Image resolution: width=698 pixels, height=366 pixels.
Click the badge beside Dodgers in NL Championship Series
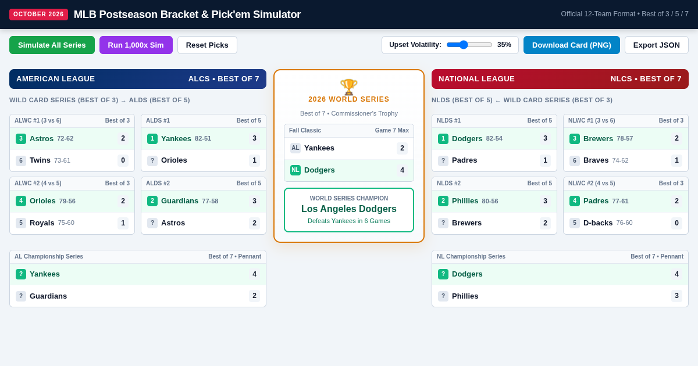pos(443,274)
